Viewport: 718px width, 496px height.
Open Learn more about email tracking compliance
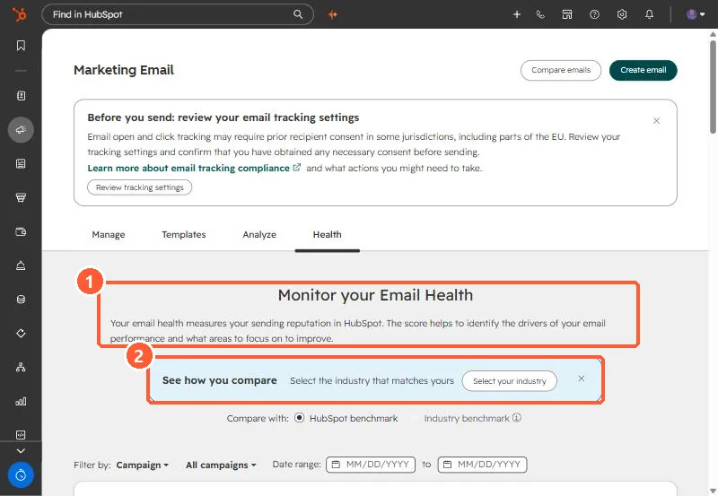click(x=194, y=168)
